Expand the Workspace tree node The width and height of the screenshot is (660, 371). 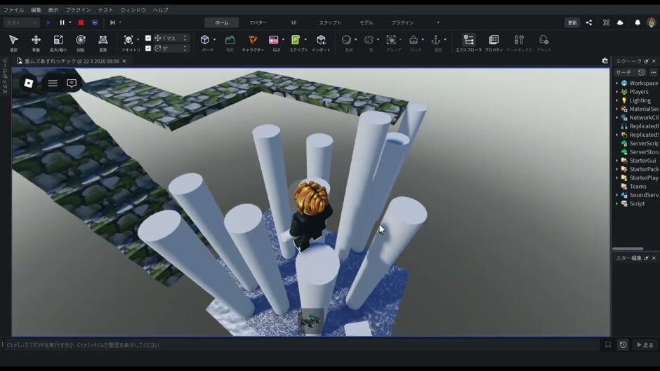click(617, 83)
